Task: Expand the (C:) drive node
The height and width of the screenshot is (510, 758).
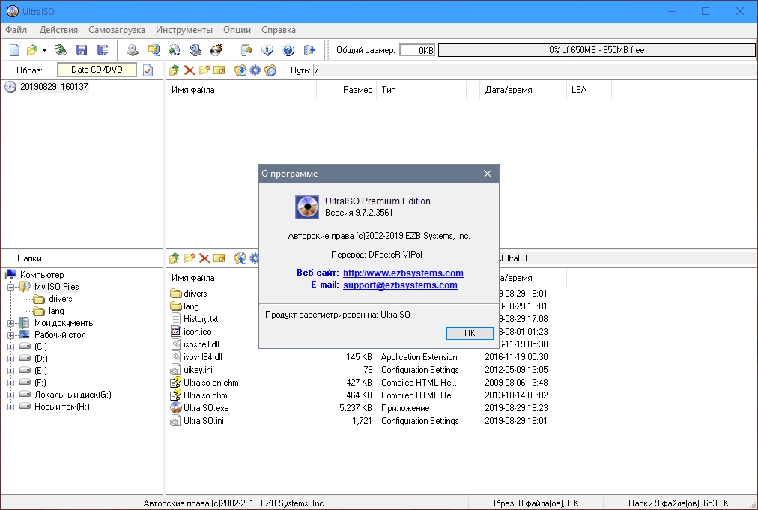Action: 10,347
